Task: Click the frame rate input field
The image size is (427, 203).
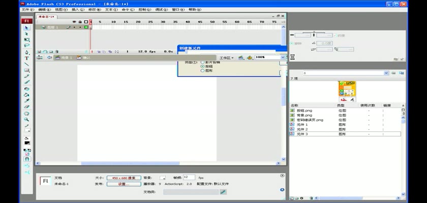Action: (189, 177)
